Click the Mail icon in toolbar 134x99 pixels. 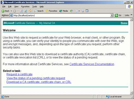77,11
